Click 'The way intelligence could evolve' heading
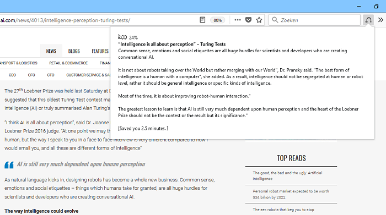This screenshot has height=215, width=386. point(41,211)
